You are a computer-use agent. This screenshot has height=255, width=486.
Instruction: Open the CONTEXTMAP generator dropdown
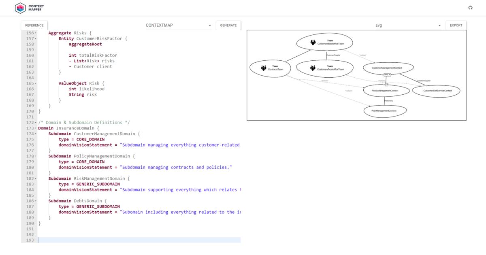click(x=179, y=25)
